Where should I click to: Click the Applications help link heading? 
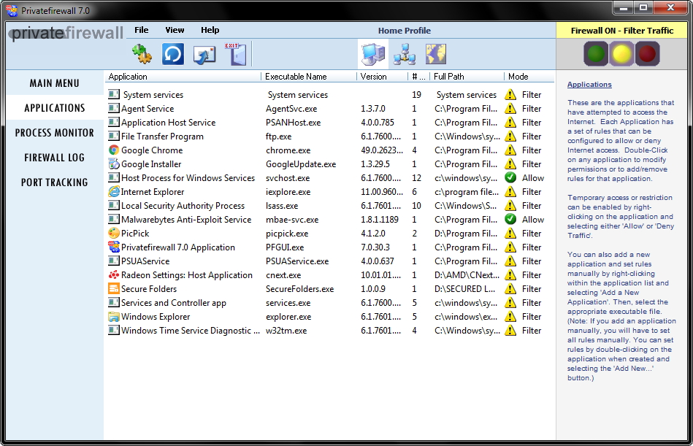click(x=589, y=85)
